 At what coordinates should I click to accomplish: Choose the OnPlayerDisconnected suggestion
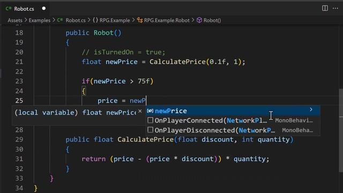233,130
